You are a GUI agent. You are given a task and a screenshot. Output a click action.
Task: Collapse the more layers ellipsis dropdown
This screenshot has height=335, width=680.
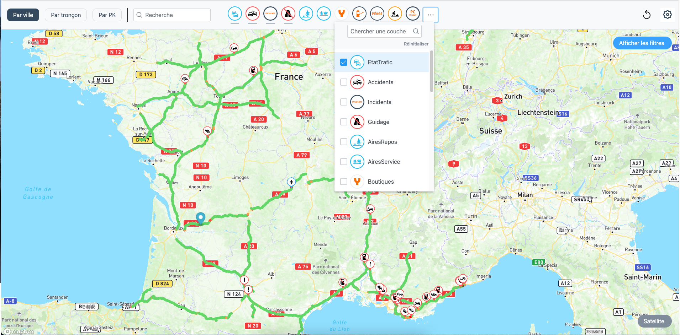tap(431, 15)
